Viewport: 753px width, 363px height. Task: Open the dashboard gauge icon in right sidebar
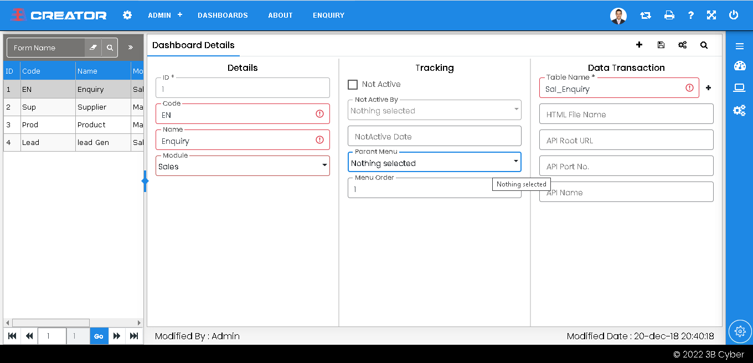click(740, 66)
